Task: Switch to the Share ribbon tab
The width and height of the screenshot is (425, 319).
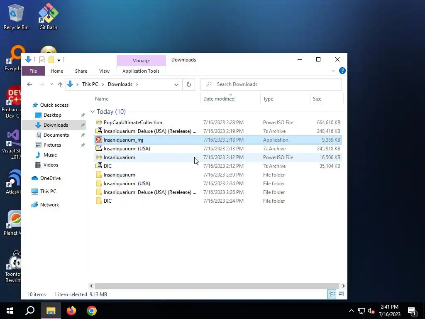Action: (81, 71)
